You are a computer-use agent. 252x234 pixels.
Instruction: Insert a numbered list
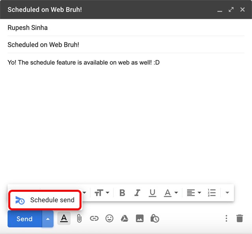pos(211,193)
